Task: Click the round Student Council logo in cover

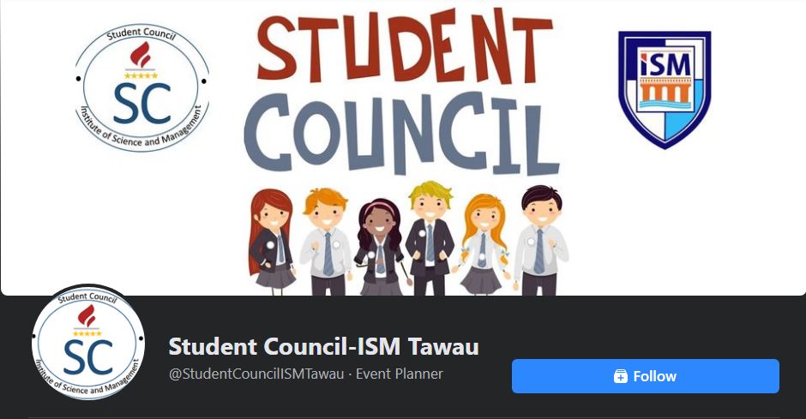Action: tap(141, 87)
